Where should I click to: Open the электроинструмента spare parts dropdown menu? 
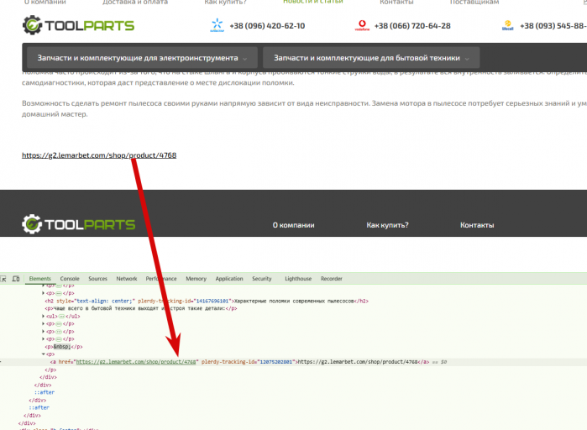(x=142, y=58)
